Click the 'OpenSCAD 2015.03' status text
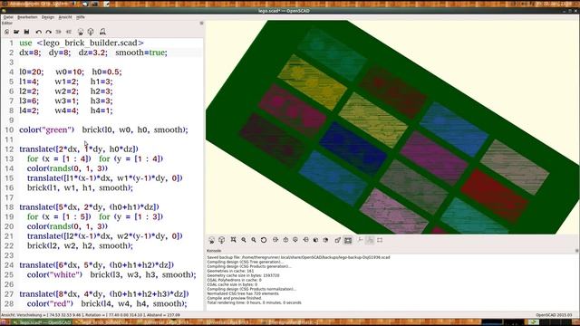580x326 pixels. pyautogui.click(x=554, y=315)
